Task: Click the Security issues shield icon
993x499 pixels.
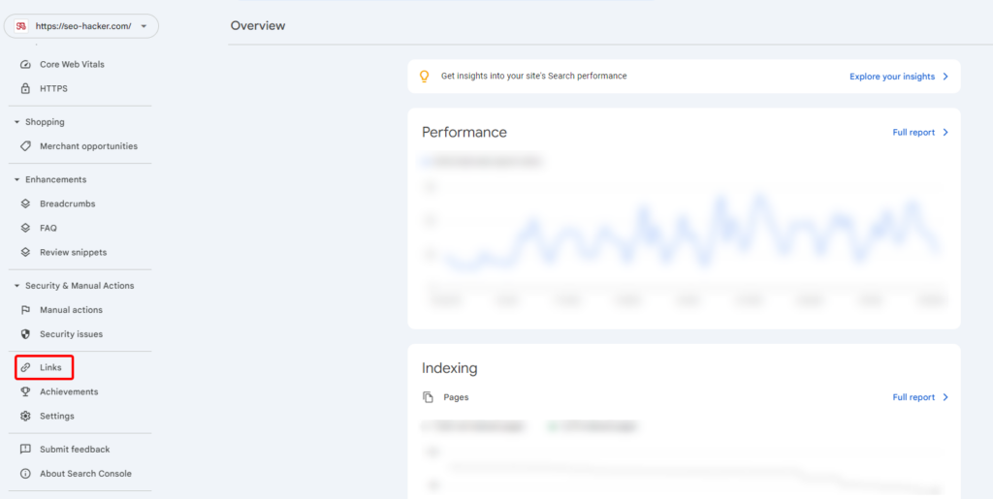Action: click(x=25, y=334)
